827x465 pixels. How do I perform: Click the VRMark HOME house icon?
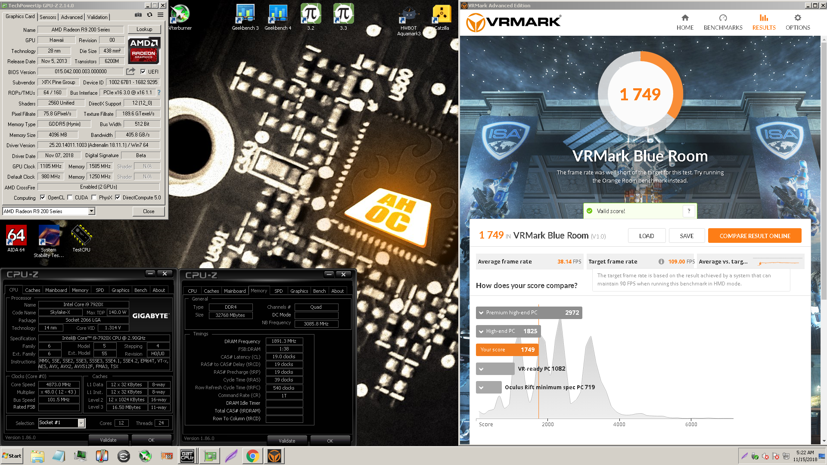[x=685, y=18]
